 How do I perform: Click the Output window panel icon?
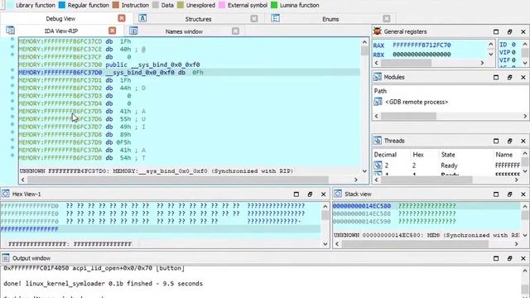tap(6, 257)
